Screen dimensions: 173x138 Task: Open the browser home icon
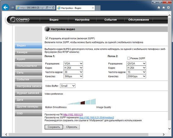click(x=159, y=8)
